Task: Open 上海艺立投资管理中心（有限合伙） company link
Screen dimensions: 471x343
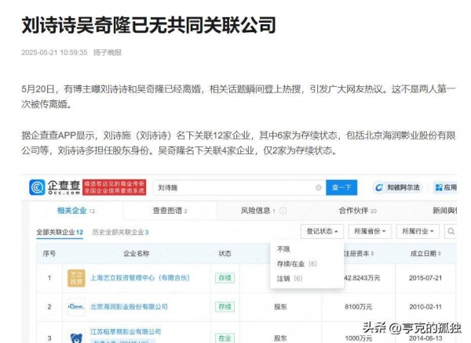Action: [141, 278]
